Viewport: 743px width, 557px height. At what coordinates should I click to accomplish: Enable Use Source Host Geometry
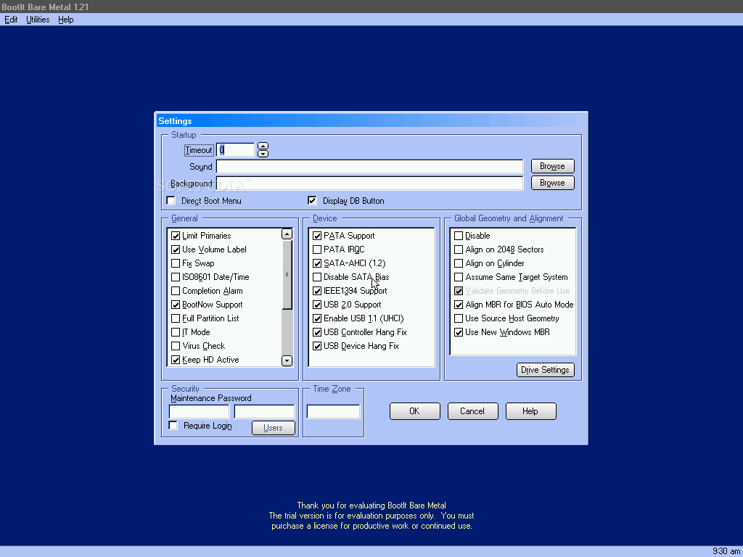point(459,318)
